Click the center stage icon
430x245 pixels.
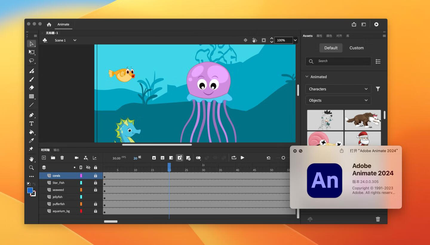coord(245,40)
